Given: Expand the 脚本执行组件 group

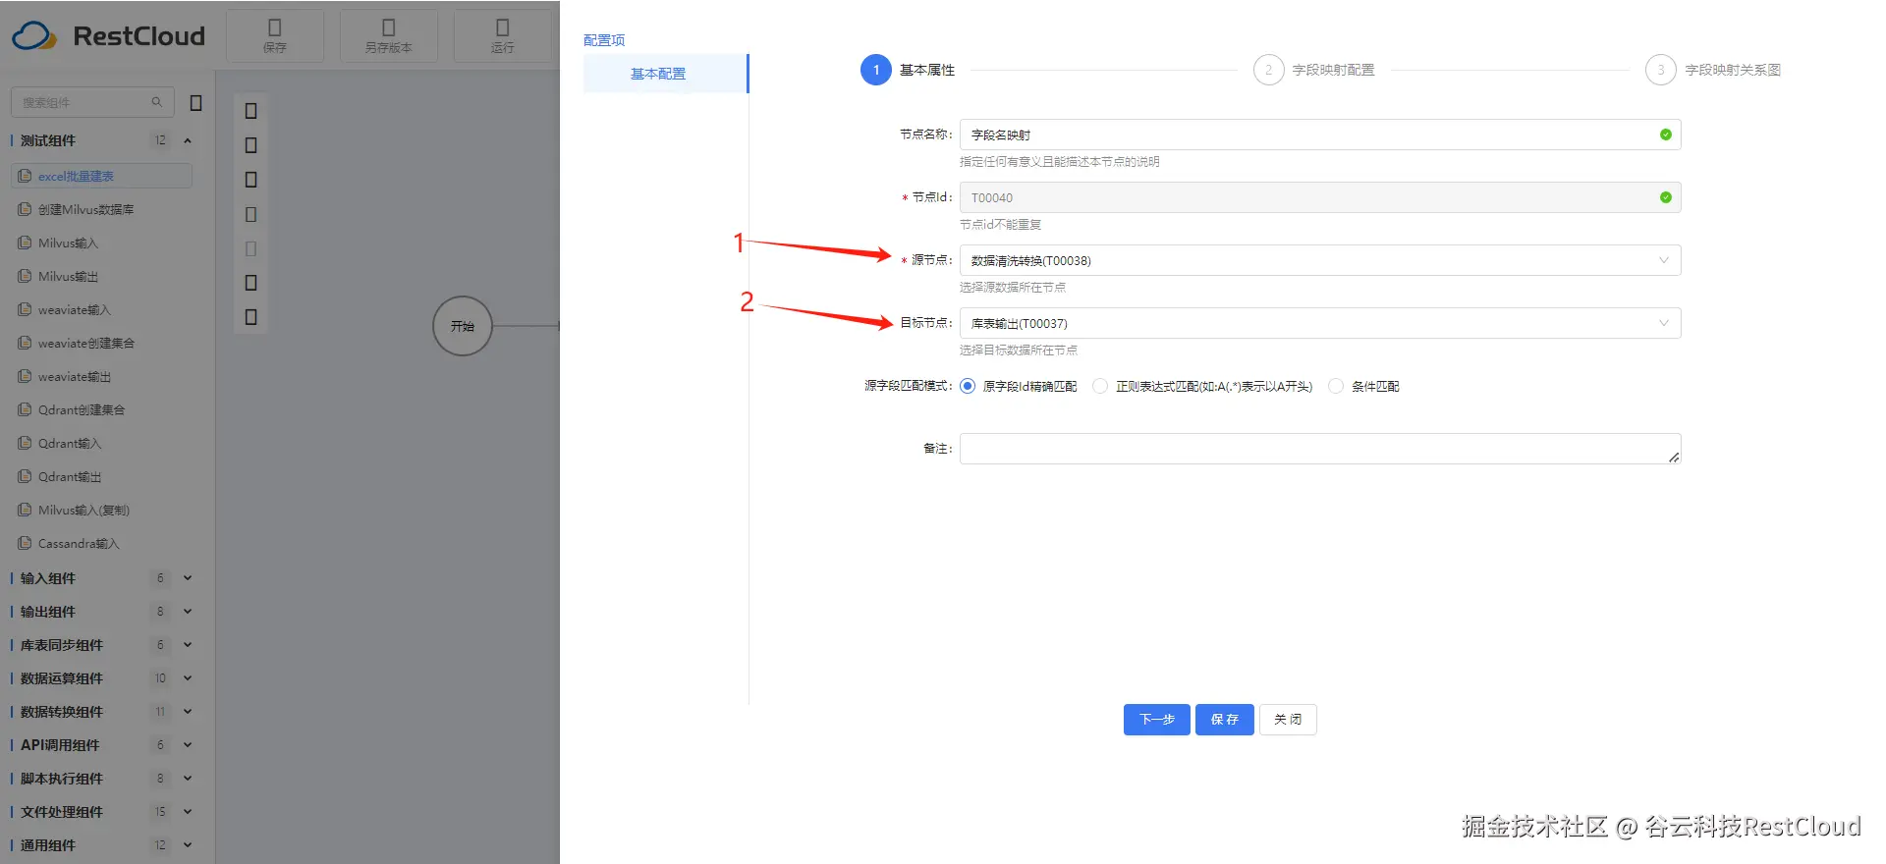Looking at the screenshot, I should 188,779.
